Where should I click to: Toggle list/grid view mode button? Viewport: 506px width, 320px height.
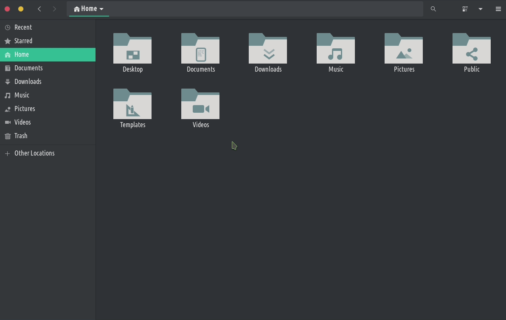tap(465, 9)
